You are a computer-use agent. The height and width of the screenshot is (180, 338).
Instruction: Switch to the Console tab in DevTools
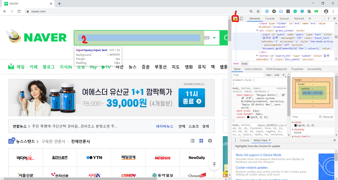270,19
